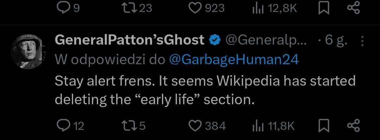Open the General Patton avatar picture
Image resolution: width=380 pixels, height=140 pixels.
[x=27, y=52]
